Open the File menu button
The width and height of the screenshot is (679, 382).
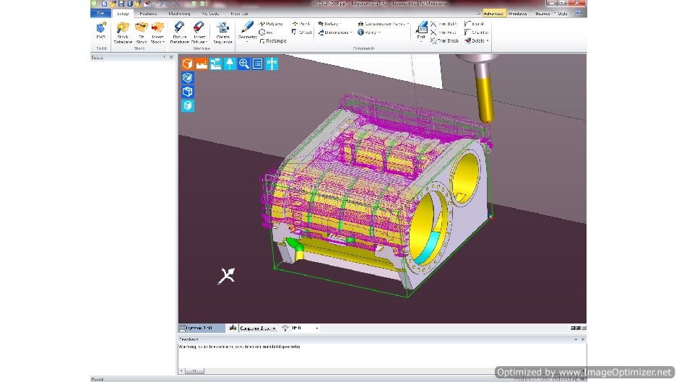100,14
